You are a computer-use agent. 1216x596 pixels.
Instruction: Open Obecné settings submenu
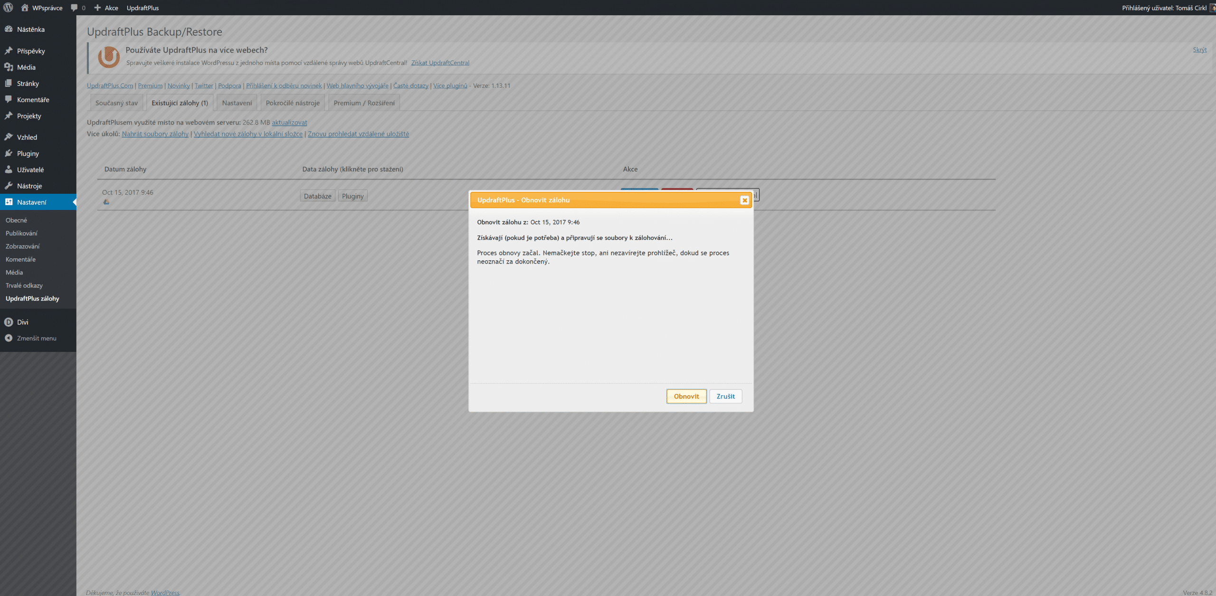point(16,220)
